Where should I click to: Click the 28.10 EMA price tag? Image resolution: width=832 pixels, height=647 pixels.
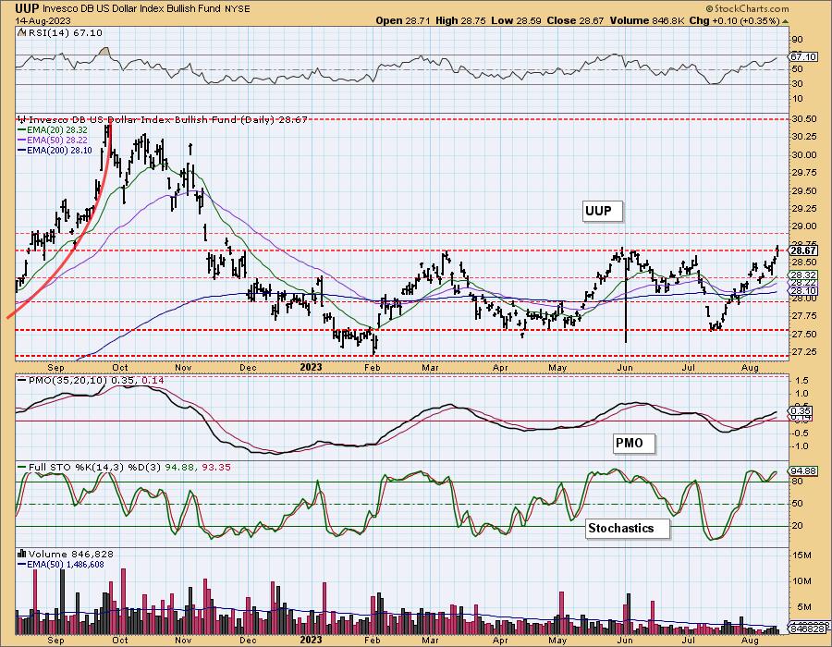tap(802, 291)
